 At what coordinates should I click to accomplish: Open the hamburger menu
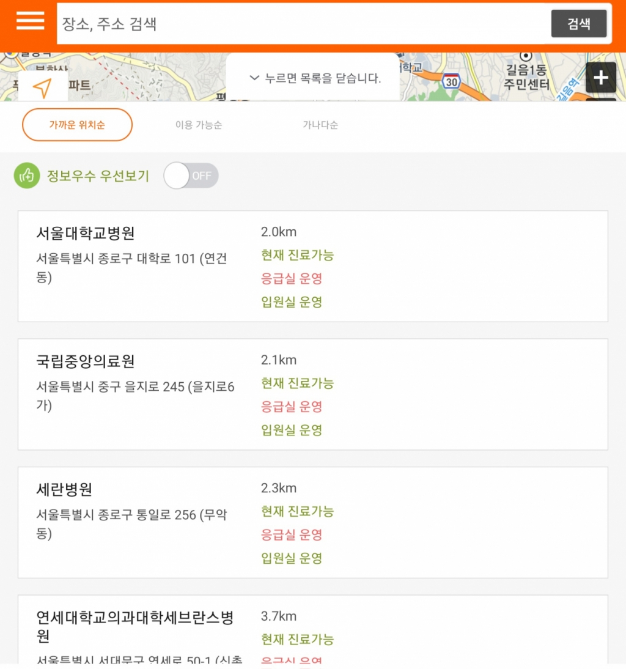tap(30, 21)
